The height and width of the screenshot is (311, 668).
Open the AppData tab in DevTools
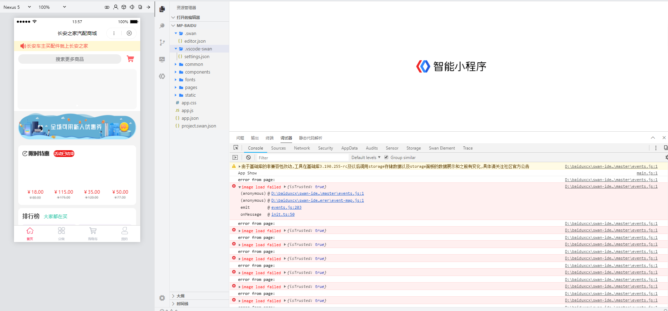click(x=350, y=148)
